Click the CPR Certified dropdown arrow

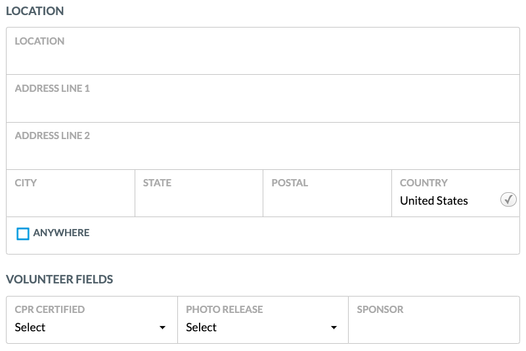[x=162, y=327]
